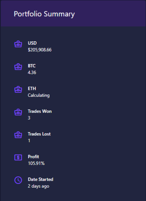Screen dimensions: 146x201
Task: Select the Date Started label
Action: click(x=41, y=179)
